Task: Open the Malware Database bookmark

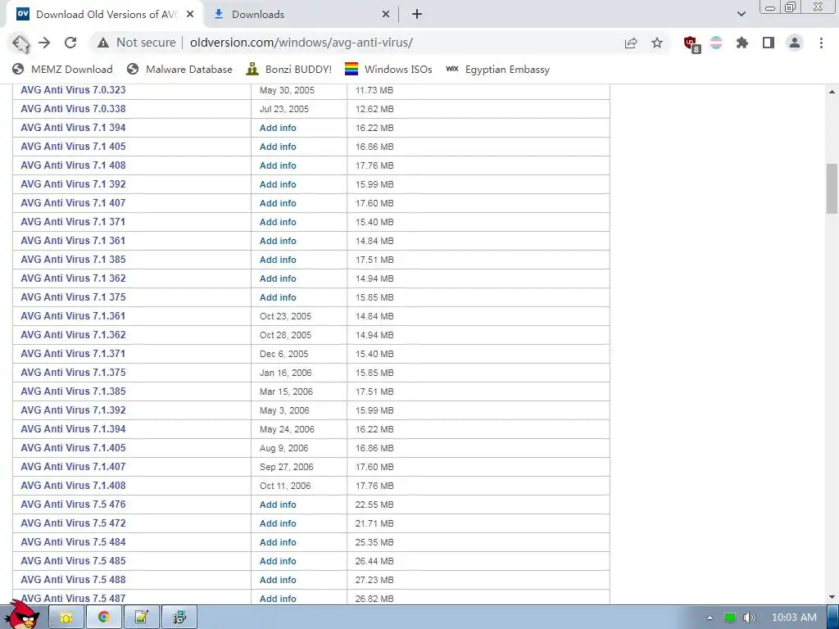Action: click(x=179, y=69)
